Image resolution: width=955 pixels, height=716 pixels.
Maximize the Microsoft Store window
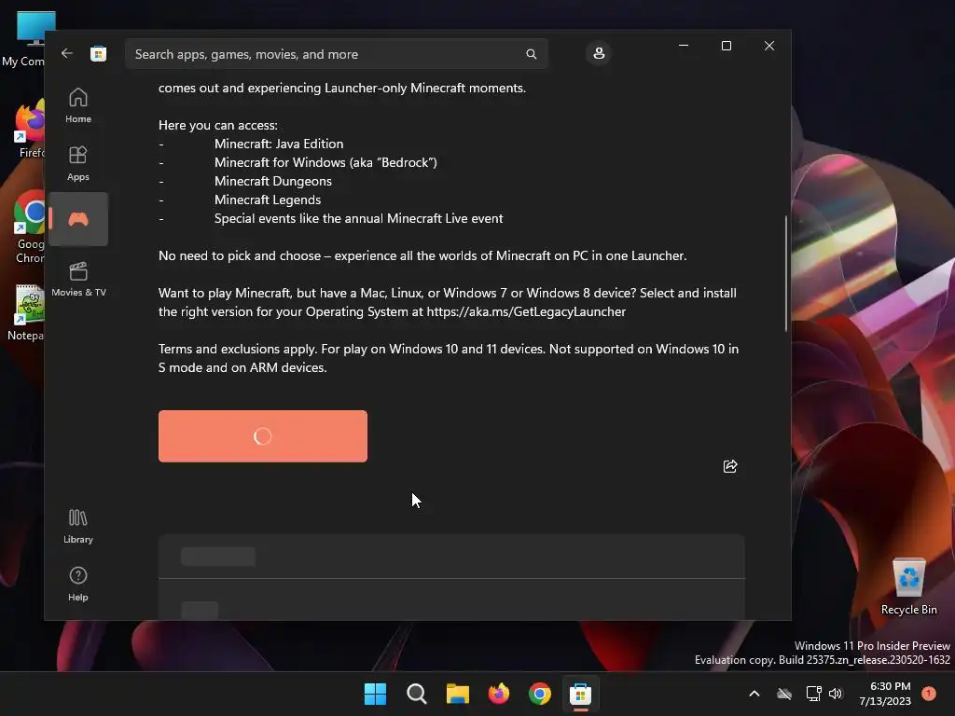(x=726, y=46)
